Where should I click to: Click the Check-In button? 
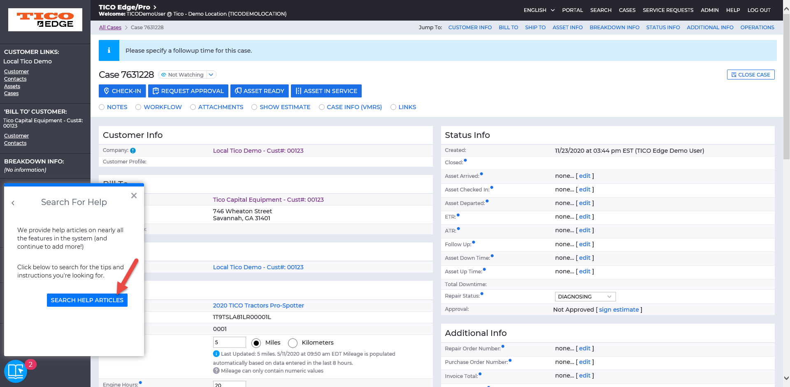122,91
